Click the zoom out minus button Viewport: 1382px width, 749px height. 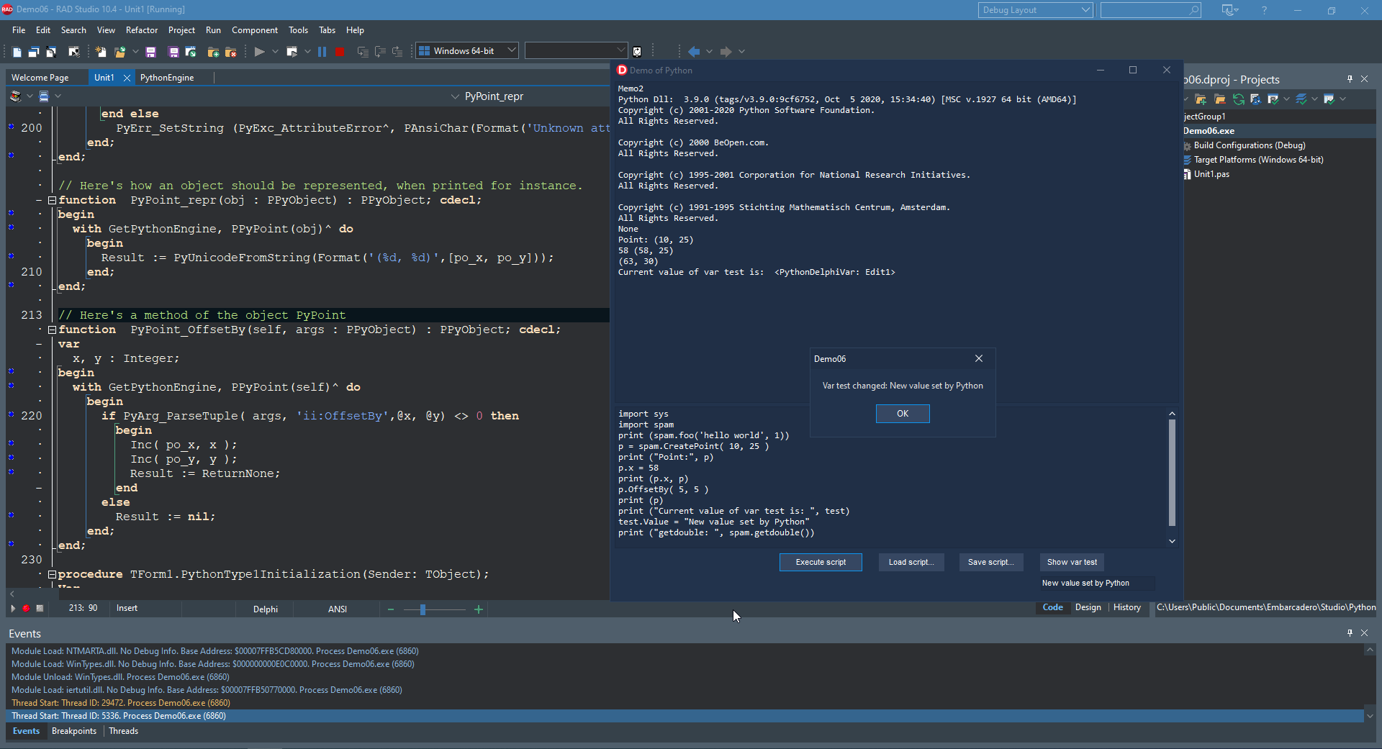391,609
